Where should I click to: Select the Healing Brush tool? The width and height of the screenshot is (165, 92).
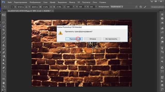coord(4,38)
